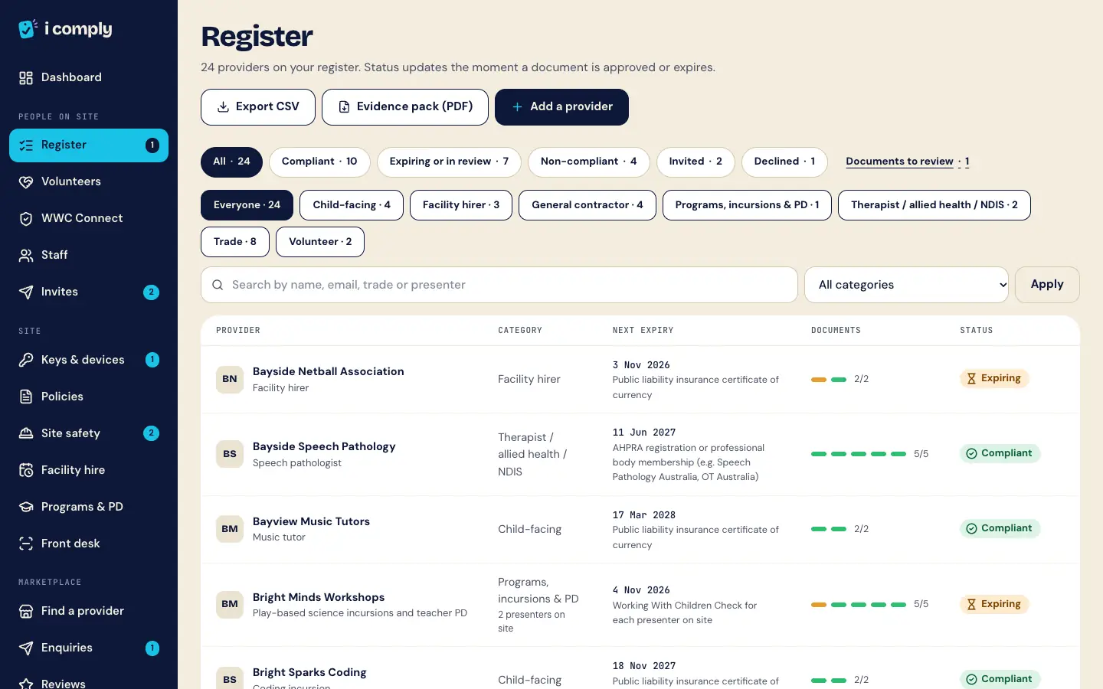Open Bayside Netball Association provider
1103x689 pixels.
329,371
